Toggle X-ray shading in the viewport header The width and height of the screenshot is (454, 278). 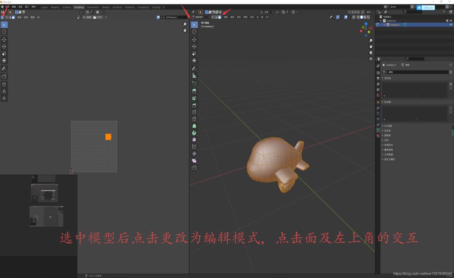coord(353,17)
